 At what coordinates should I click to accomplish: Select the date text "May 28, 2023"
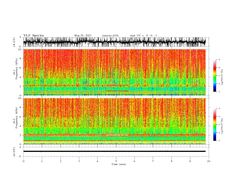(x=83, y=35)
